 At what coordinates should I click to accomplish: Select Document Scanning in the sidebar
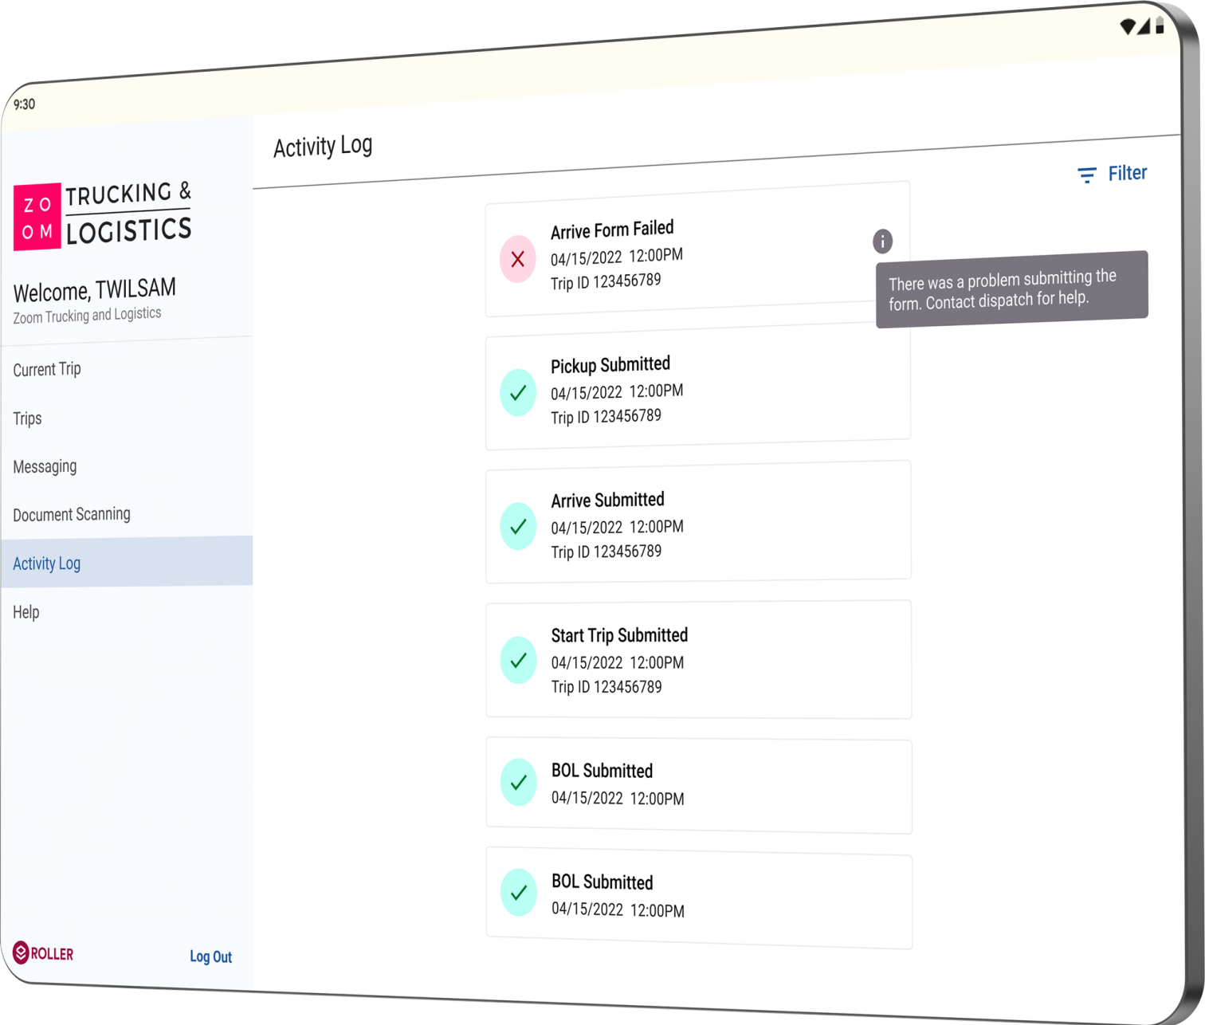72,514
